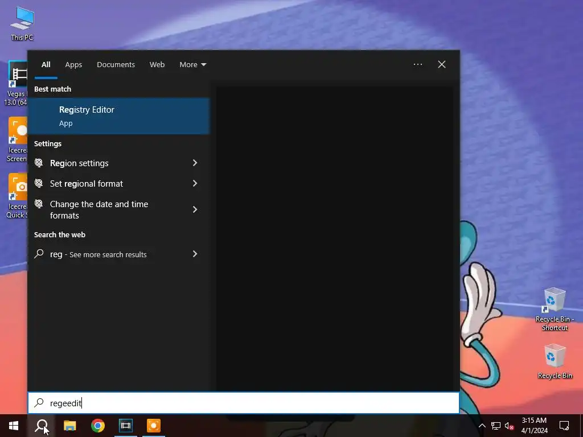Open web results for reg
The width and height of the screenshot is (583, 437).
click(118, 254)
